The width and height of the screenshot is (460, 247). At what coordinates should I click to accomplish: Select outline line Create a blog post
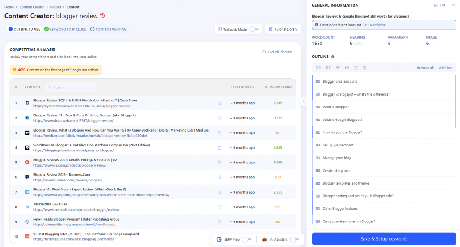[384, 171]
